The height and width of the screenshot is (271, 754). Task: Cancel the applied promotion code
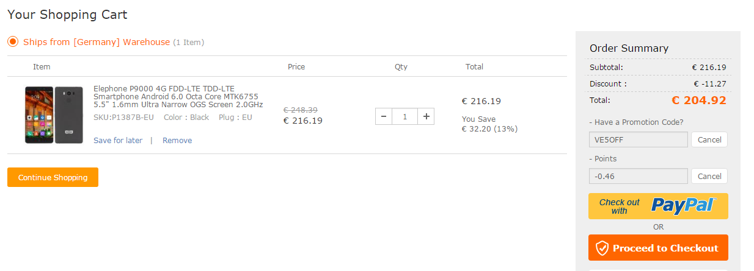[709, 139]
